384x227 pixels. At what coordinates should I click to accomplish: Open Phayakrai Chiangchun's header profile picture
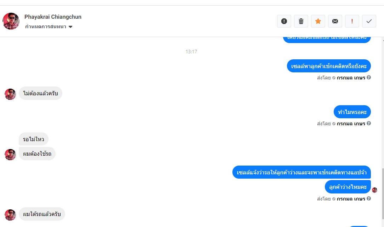[11, 21]
